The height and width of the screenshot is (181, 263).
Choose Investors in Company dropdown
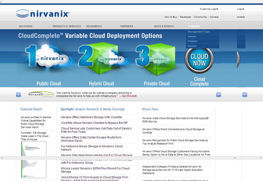click(x=202, y=41)
